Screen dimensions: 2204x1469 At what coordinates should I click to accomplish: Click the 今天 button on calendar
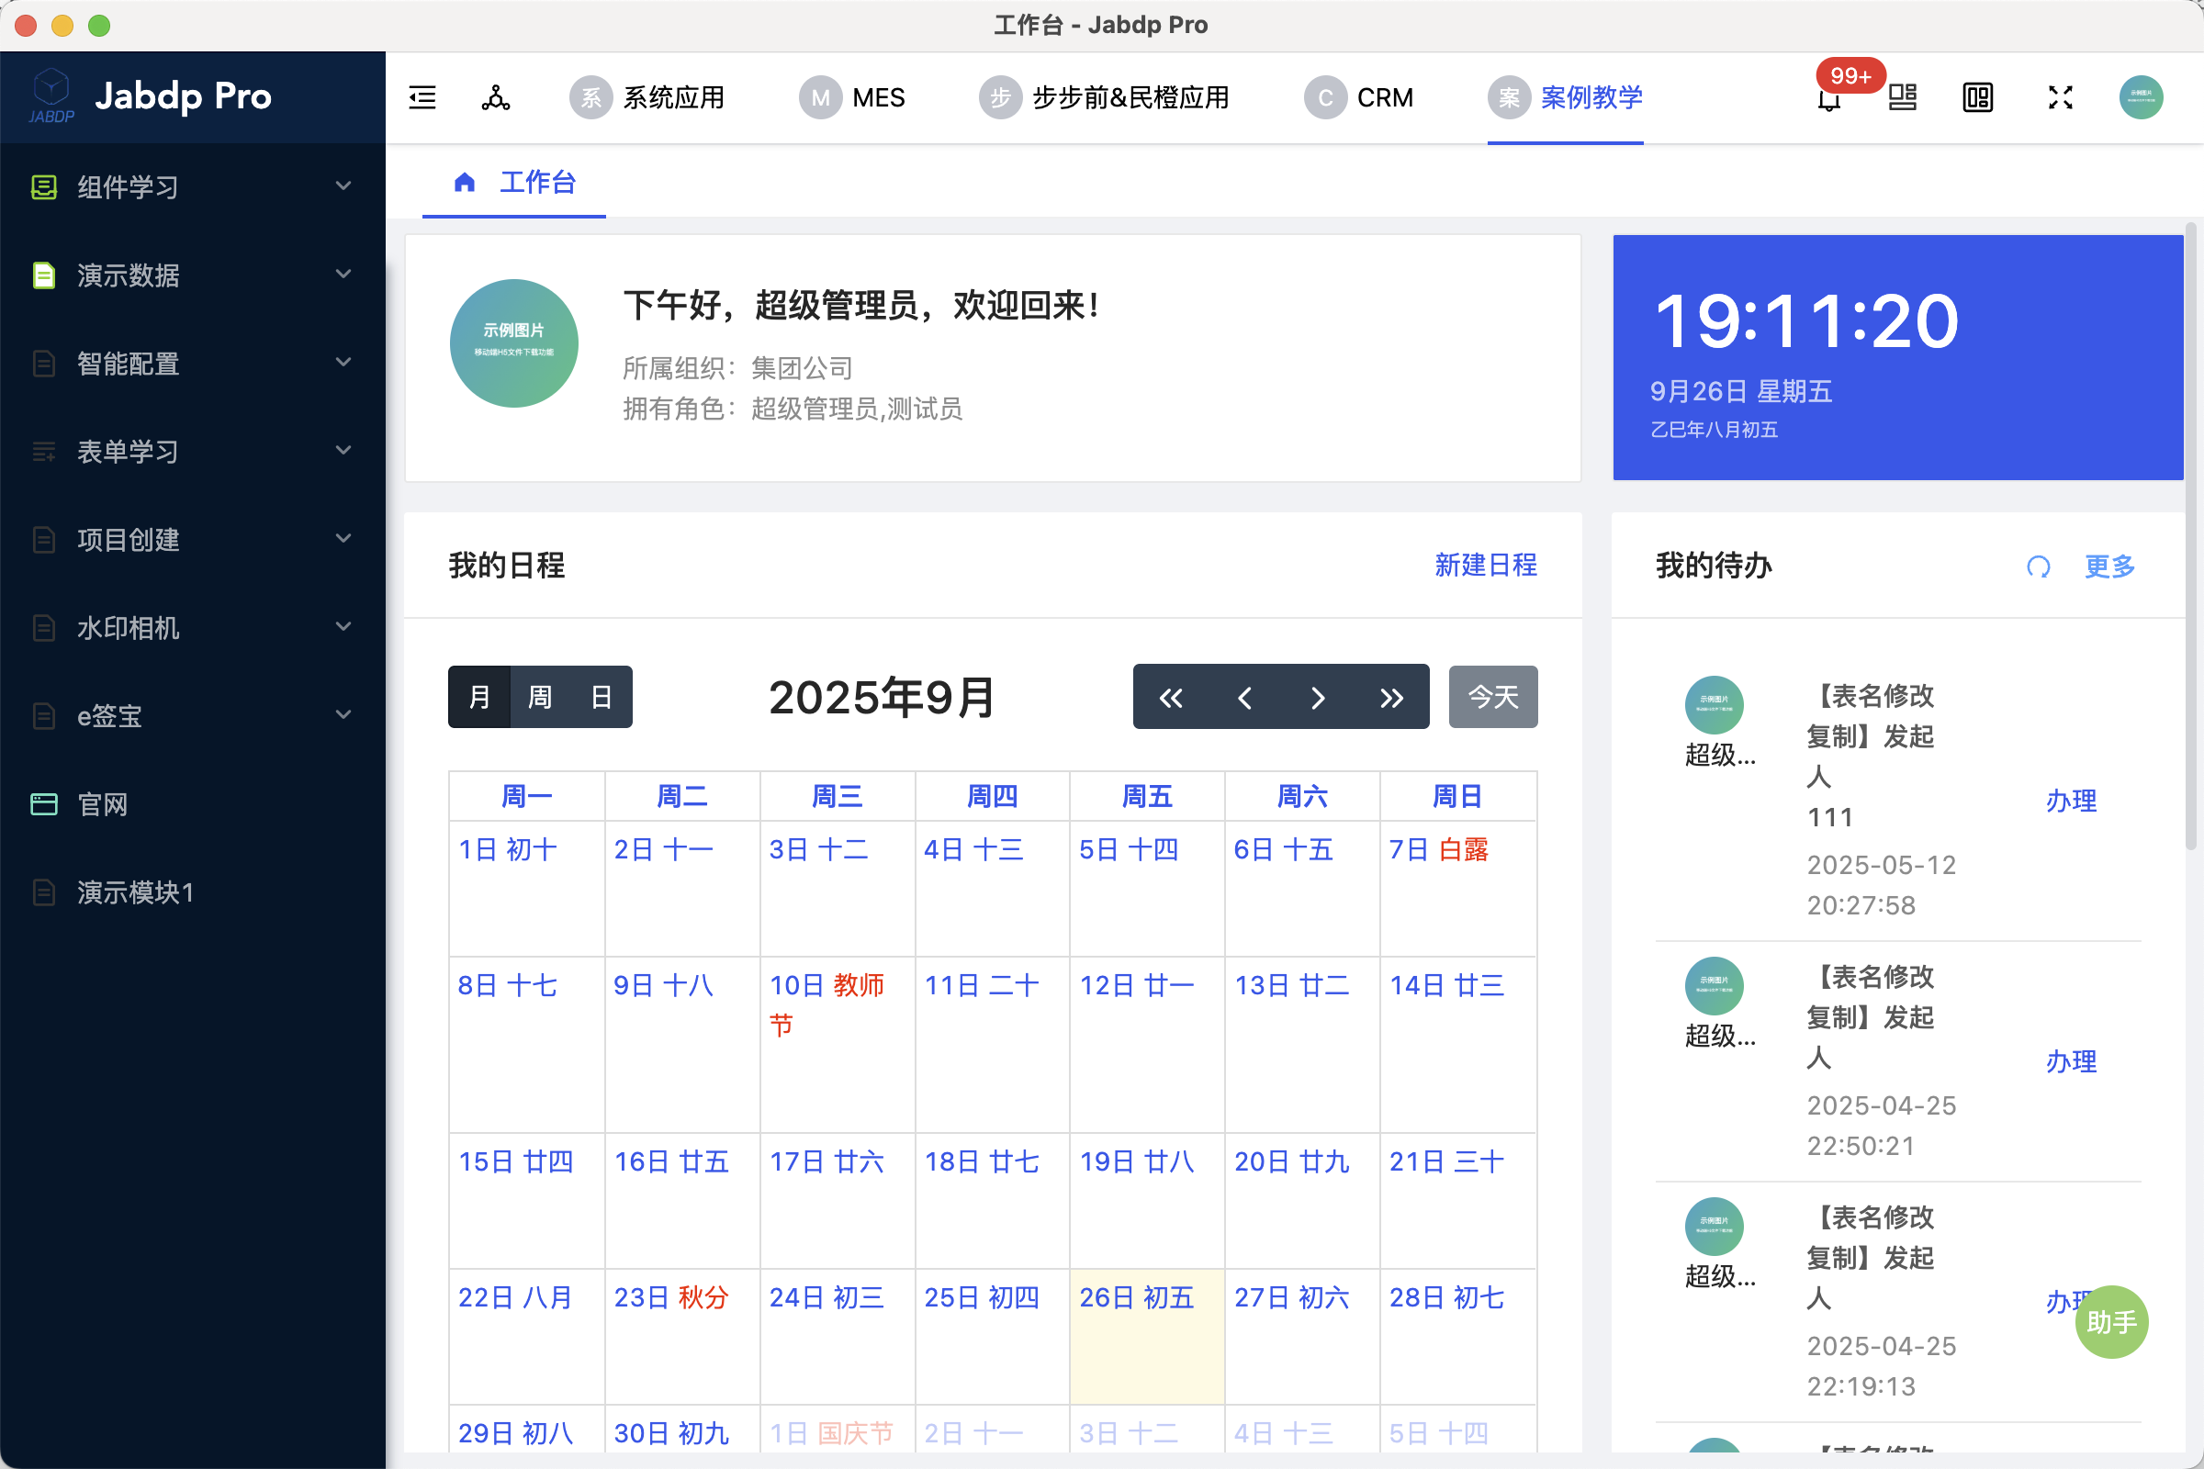1493,697
